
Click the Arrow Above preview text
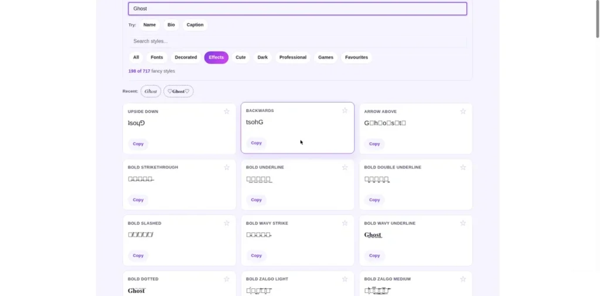(x=385, y=123)
